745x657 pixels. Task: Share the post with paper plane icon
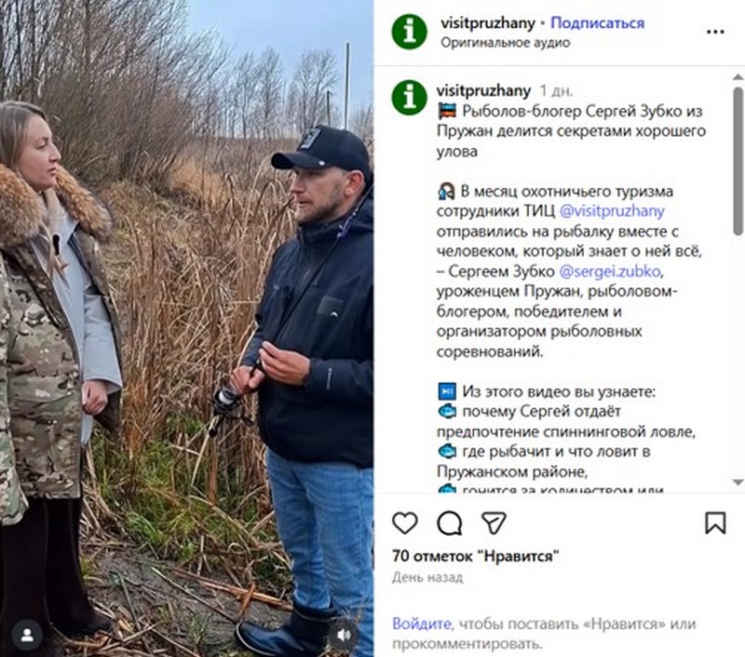pos(494,523)
